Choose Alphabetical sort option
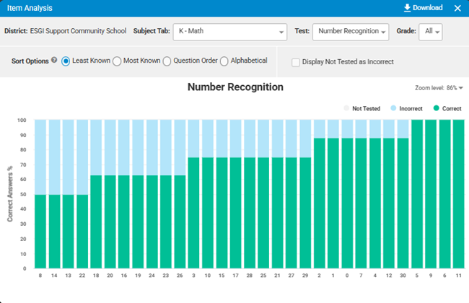This screenshot has height=303, width=469. (224, 61)
